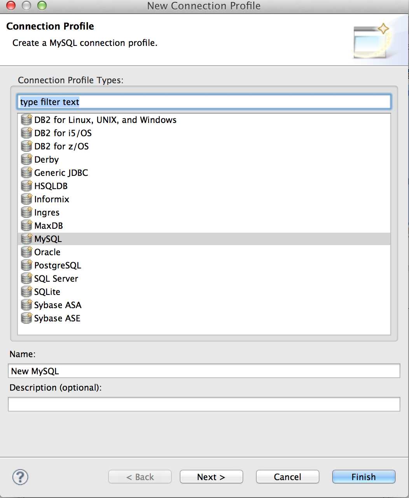Image resolution: width=409 pixels, height=498 pixels.
Task: Click the Sybase ASE database icon
Action: (x=26, y=318)
